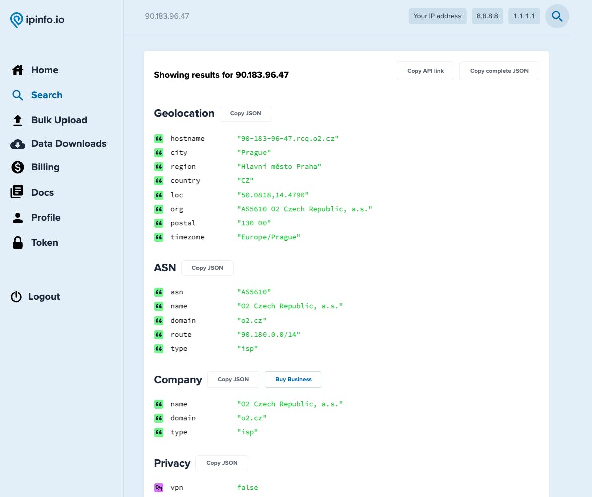The height and width of the screenshot is (497, 592).
Task: Click the country value "CZ"
Action: click(245, 181)
